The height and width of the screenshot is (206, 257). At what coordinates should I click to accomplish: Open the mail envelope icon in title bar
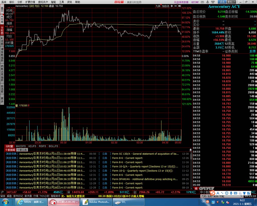[203, 2]
